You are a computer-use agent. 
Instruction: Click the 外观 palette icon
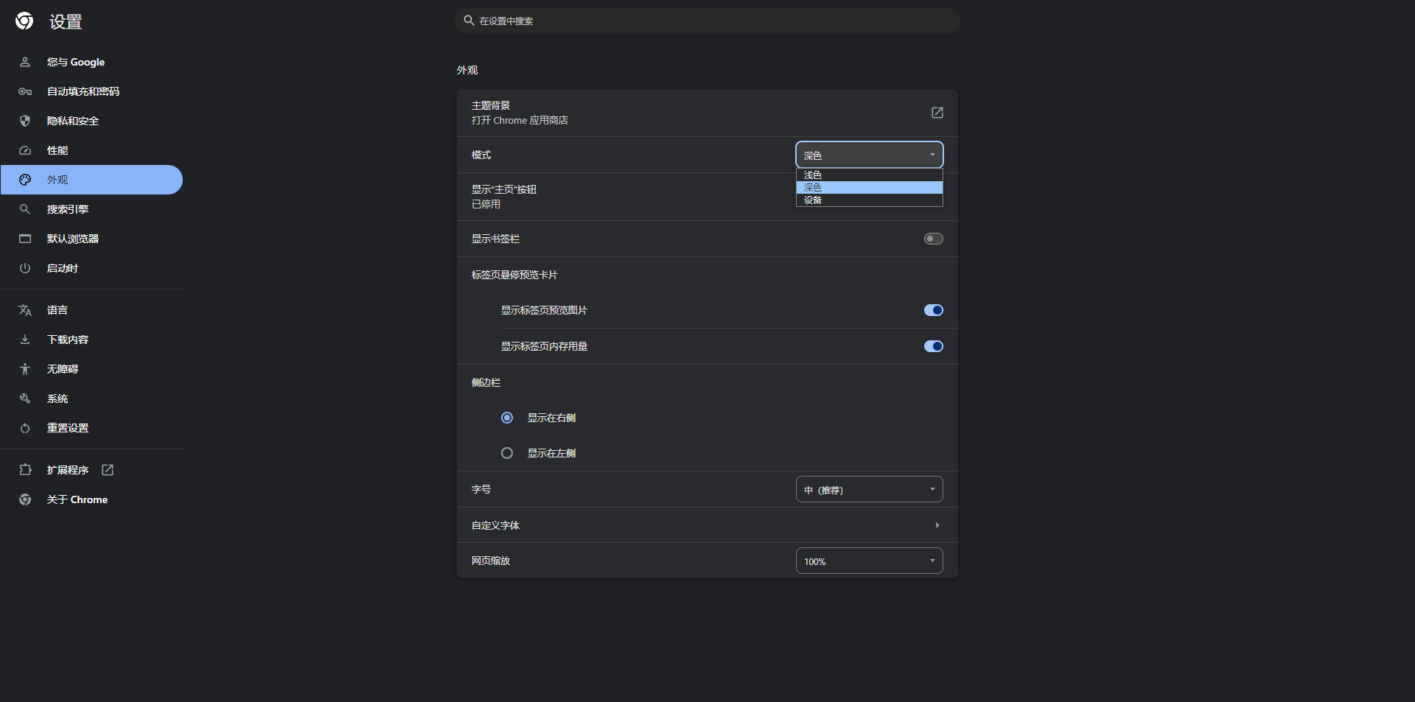click(25, 180)
